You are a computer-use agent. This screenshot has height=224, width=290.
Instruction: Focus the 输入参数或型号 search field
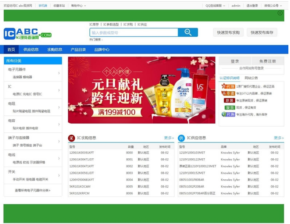134,32
